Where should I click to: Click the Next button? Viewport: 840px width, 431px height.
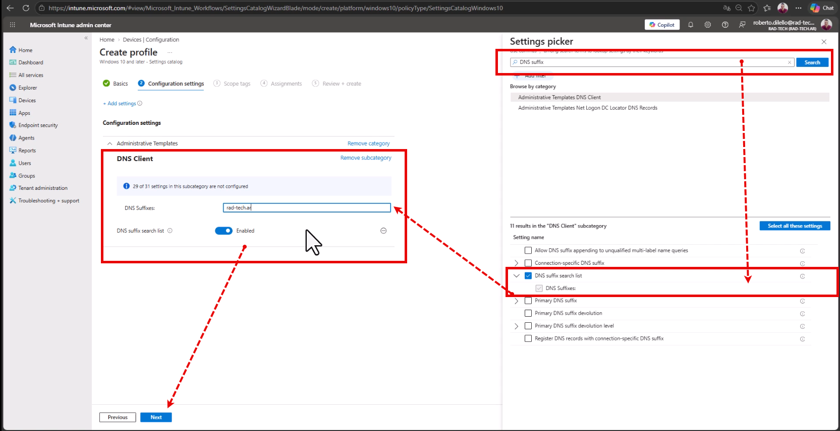(156, 417)
